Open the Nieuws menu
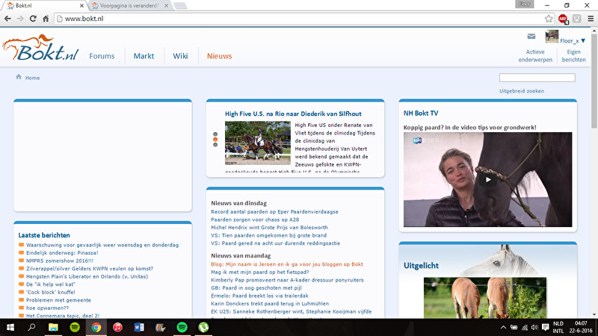 point(219,56)
